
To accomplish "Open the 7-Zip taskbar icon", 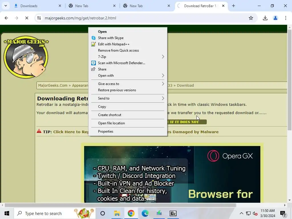I will (x=173, y=213).
